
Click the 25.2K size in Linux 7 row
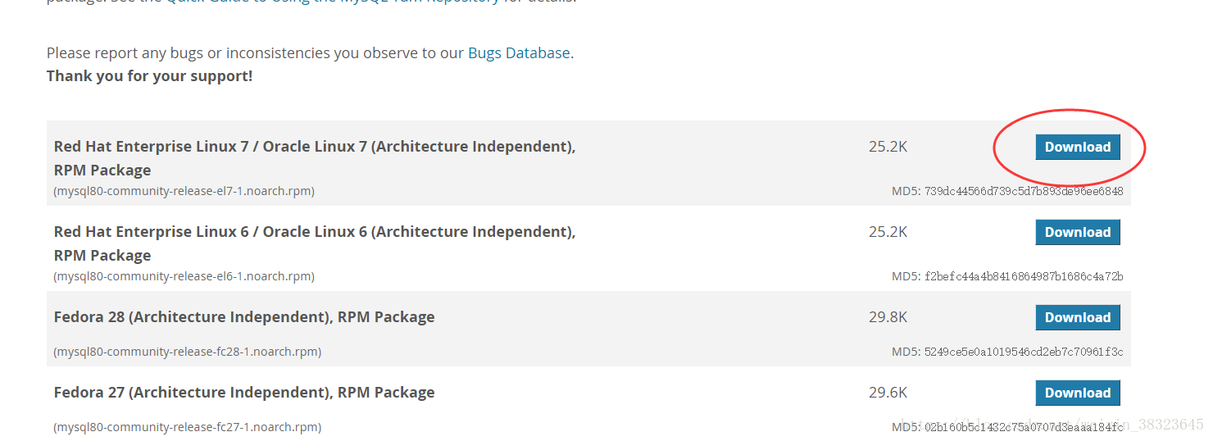[888, 148]
